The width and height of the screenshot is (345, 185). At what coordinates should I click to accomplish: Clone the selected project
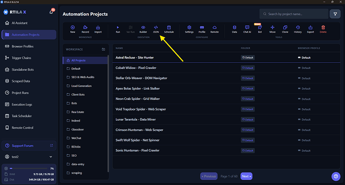tap(285, 29)
